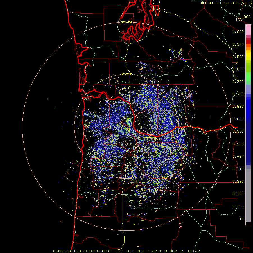Image resolution: width=253 pixels, height=253 pixels.
Task: Click the Correlation Coefficient KRTX caption
Action: [126, 251]
